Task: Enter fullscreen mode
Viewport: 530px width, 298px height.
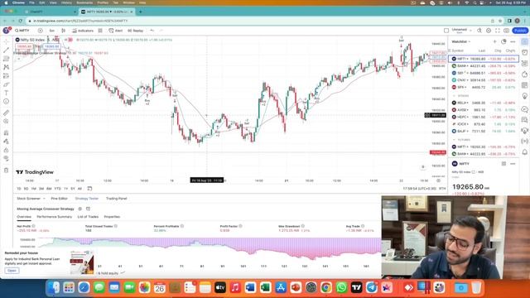Action: [498, 31]
